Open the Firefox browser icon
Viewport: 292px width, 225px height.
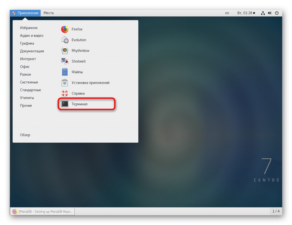coord(65,29)
